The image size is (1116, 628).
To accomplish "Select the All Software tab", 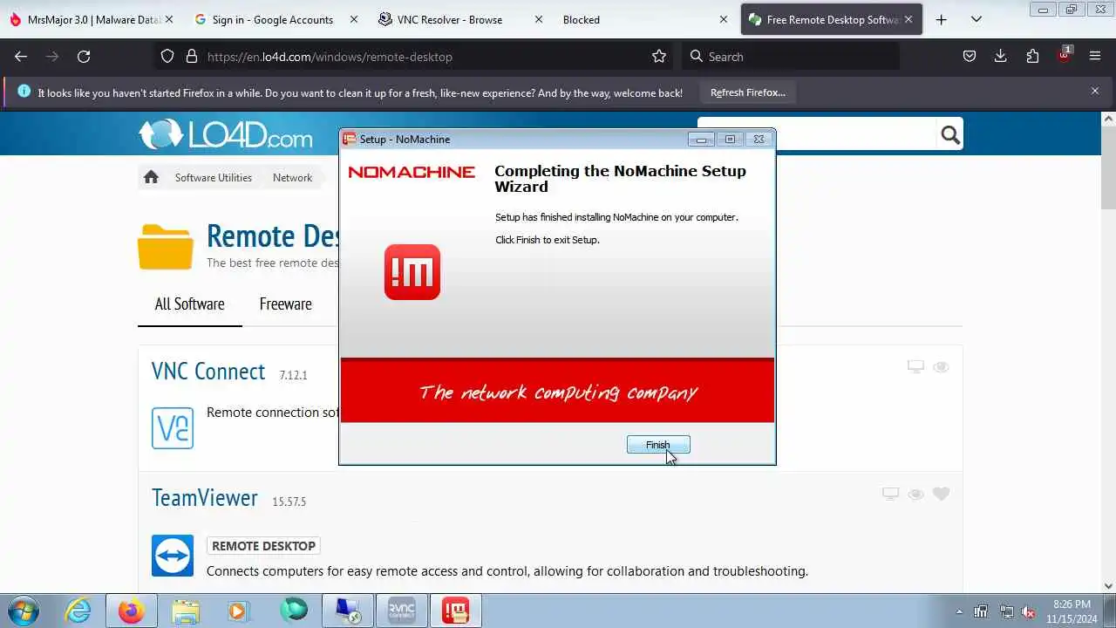I will coord(189,304).
